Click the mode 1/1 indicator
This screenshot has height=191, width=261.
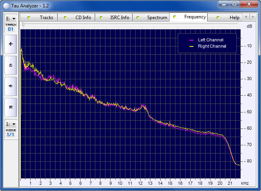coord(11,135)
